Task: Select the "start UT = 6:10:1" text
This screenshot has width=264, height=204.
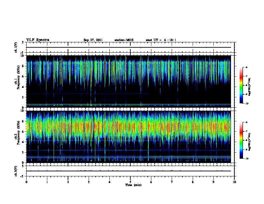Action: click(x=161, y=40)
